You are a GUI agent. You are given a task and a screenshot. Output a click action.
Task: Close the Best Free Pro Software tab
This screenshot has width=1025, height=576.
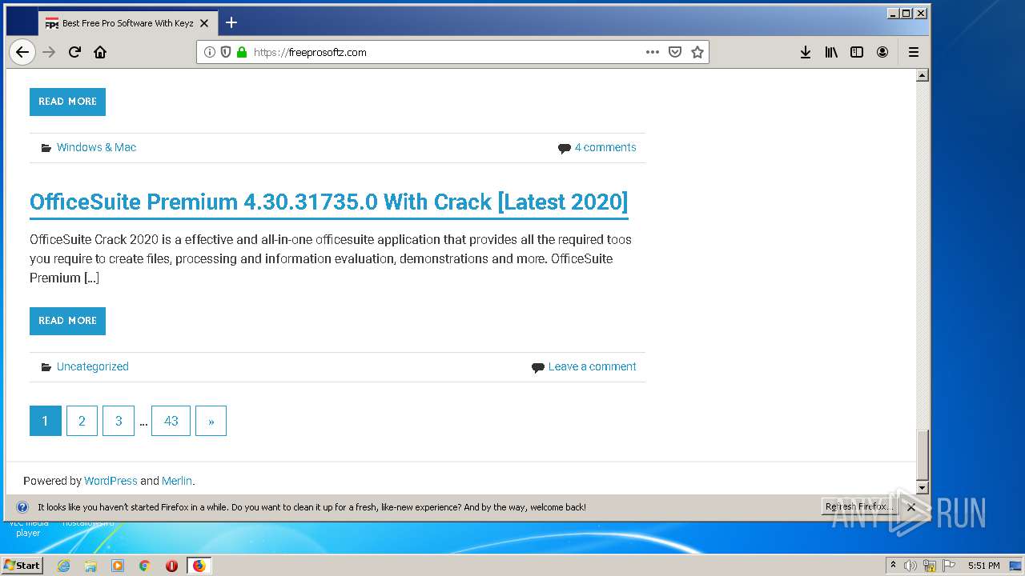coord(204,23)
